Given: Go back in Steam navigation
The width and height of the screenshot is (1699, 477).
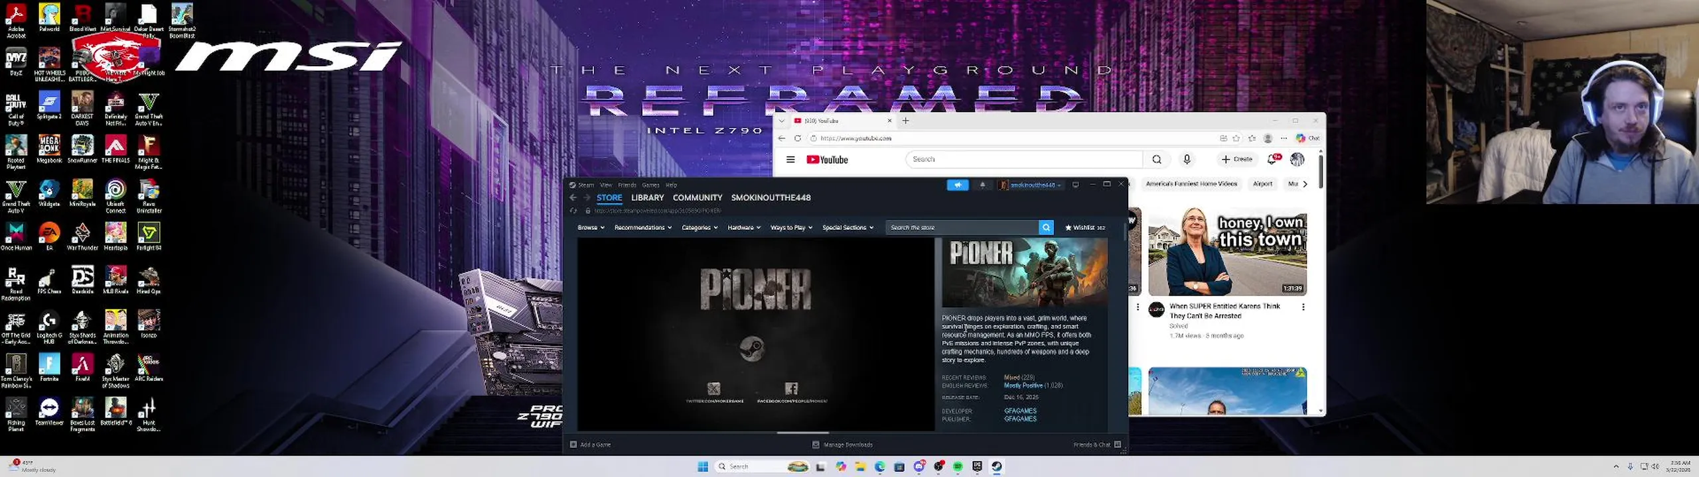Looking at the screenshot, I should pyautogui.click(x=573, y=197).
